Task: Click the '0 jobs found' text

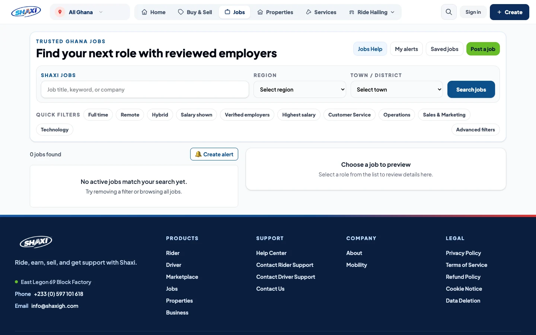Action: 45,154
